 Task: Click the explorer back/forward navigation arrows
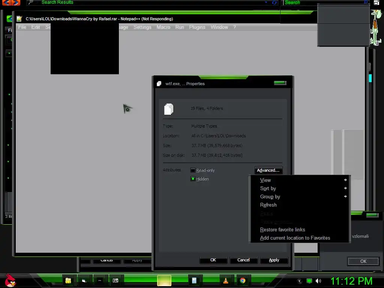coord(11,3)
